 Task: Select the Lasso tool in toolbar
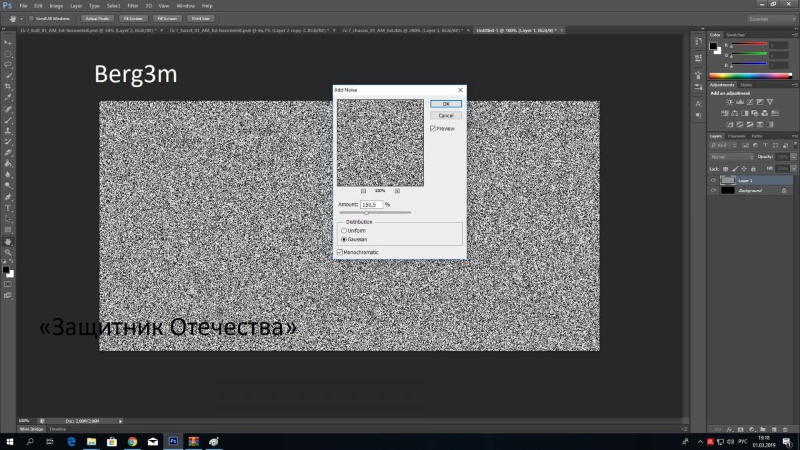click(9, 65)
